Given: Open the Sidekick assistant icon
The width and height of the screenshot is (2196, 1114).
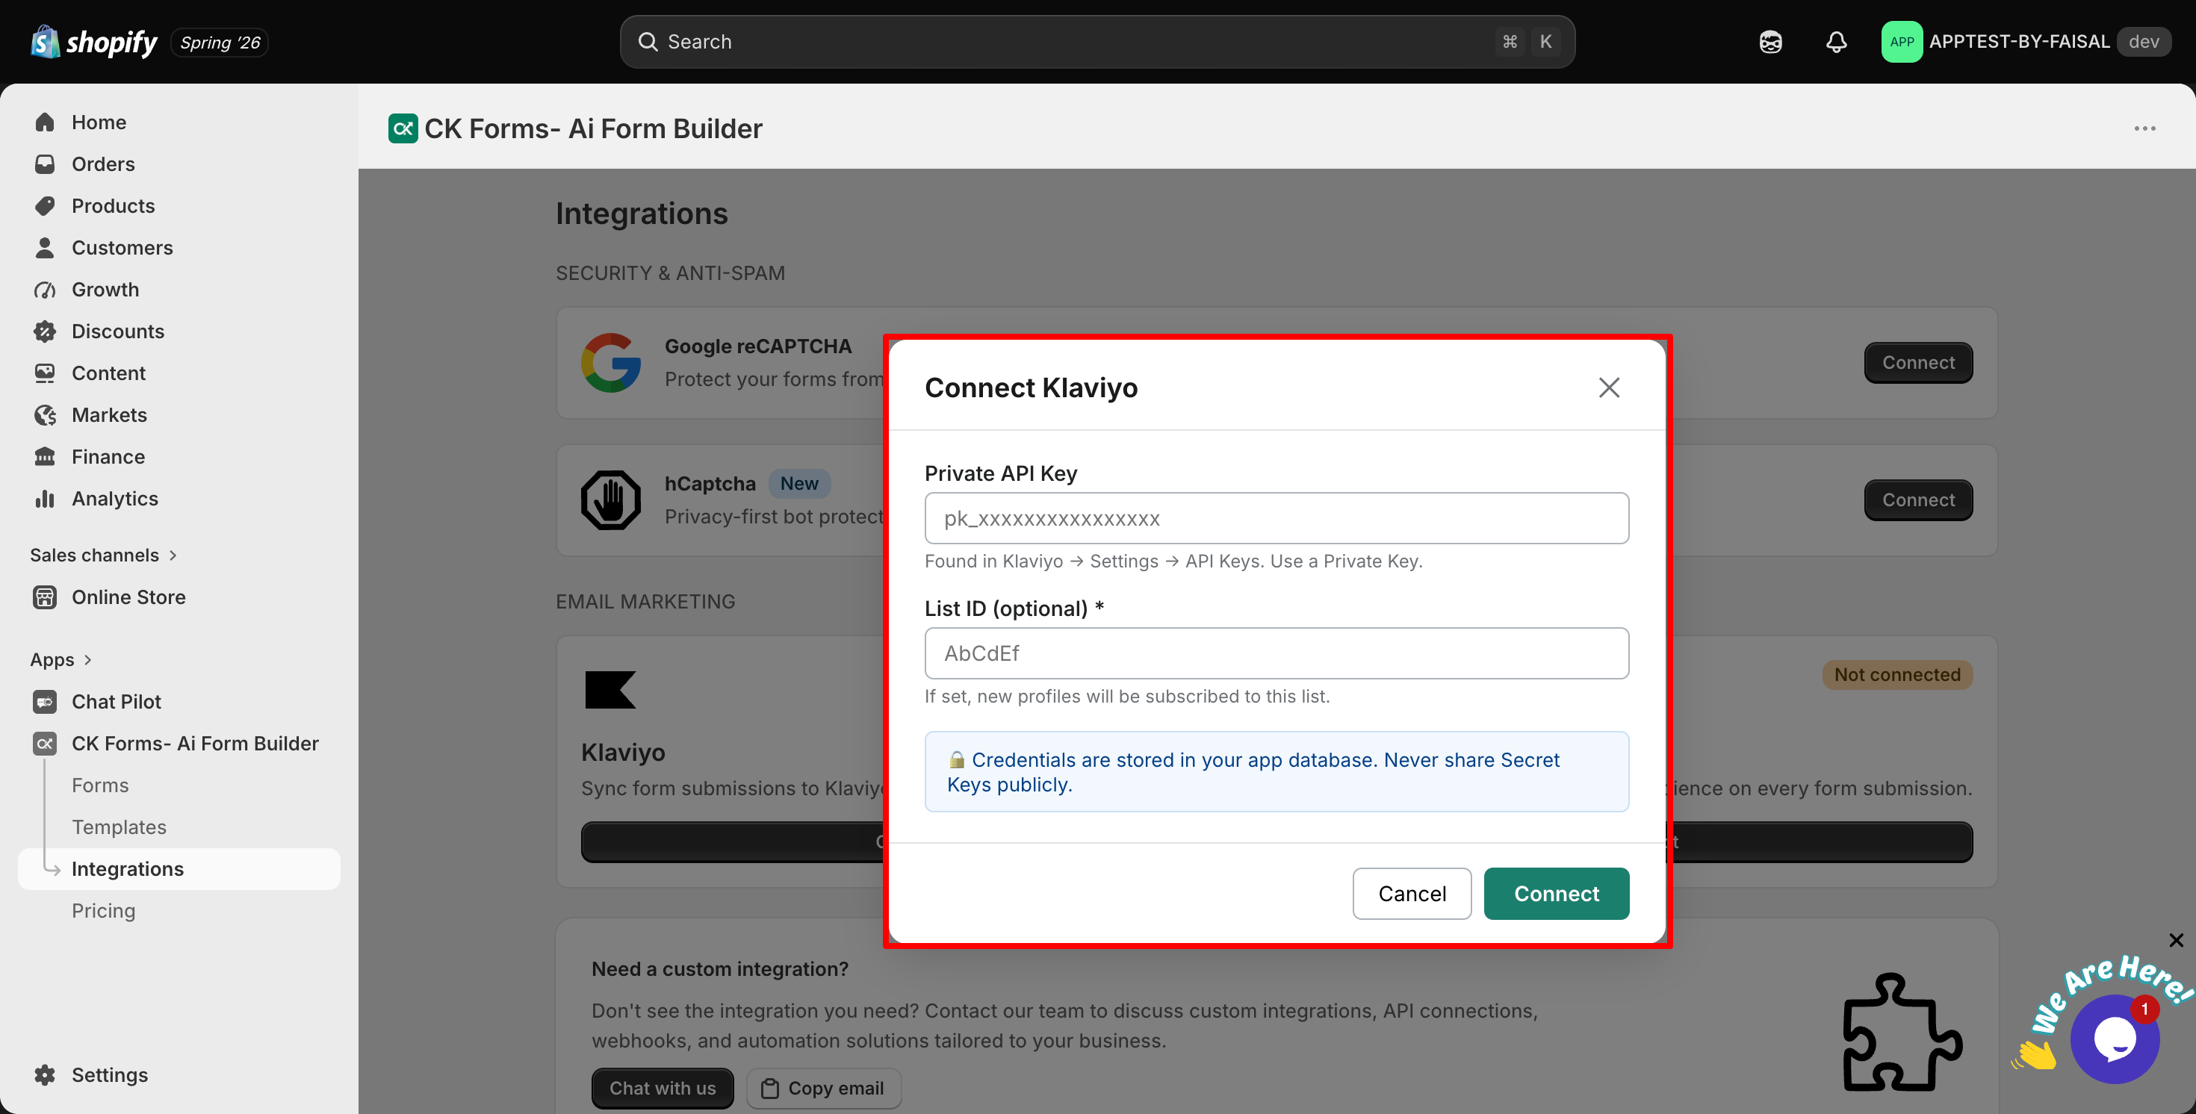Looking at the screenshot, I should coord(1770,42).
